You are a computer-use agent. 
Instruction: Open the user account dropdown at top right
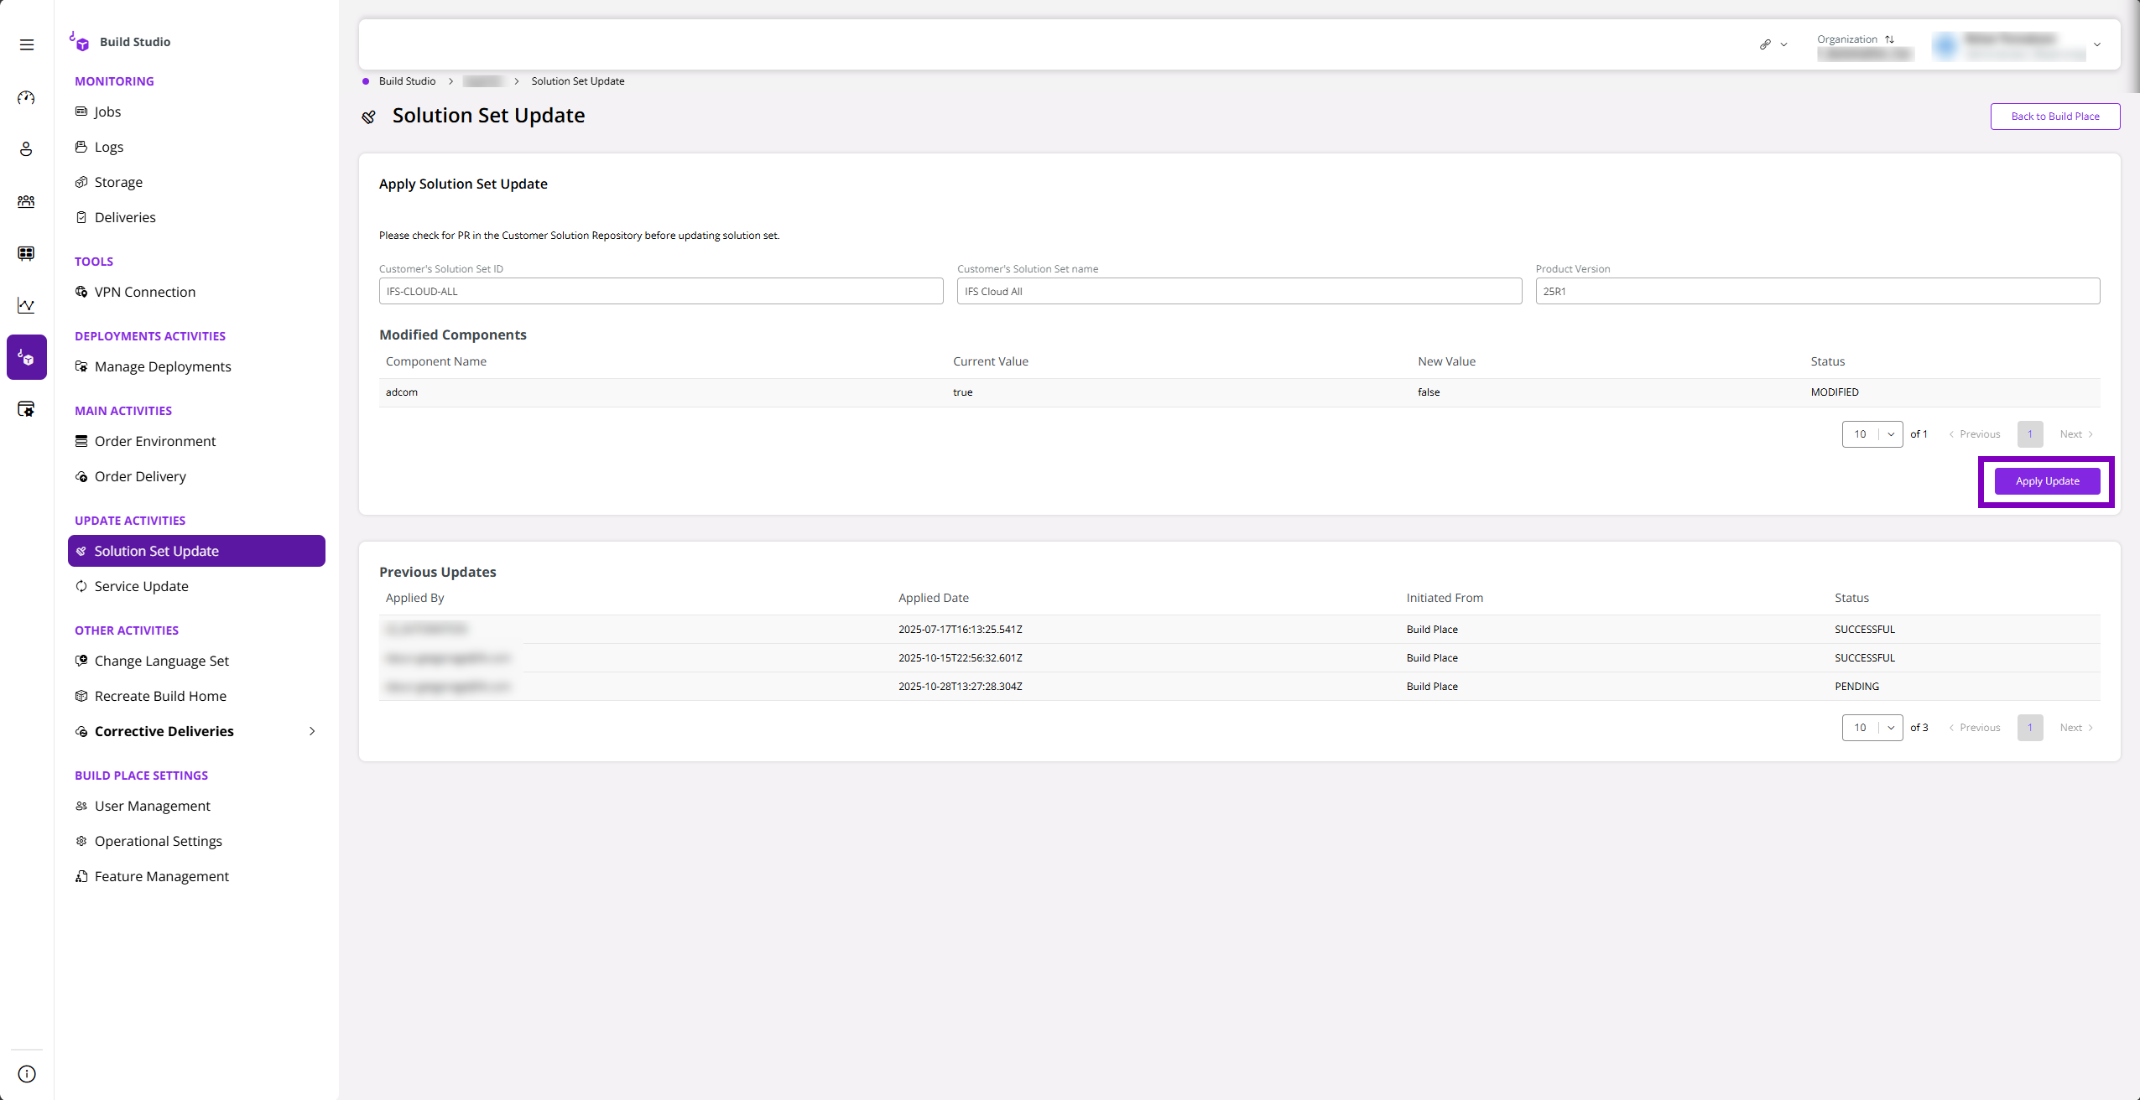(2096, 44)
